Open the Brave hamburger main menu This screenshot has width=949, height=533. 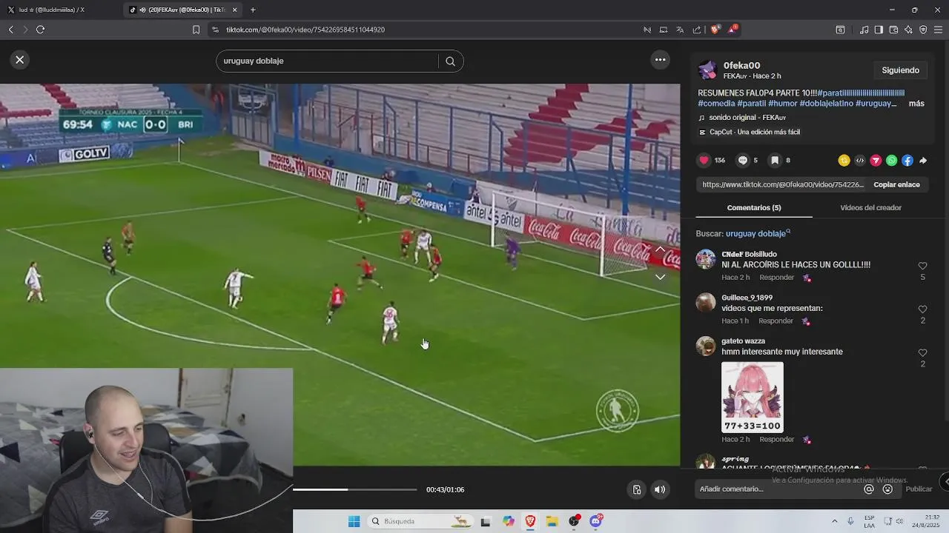938,30
